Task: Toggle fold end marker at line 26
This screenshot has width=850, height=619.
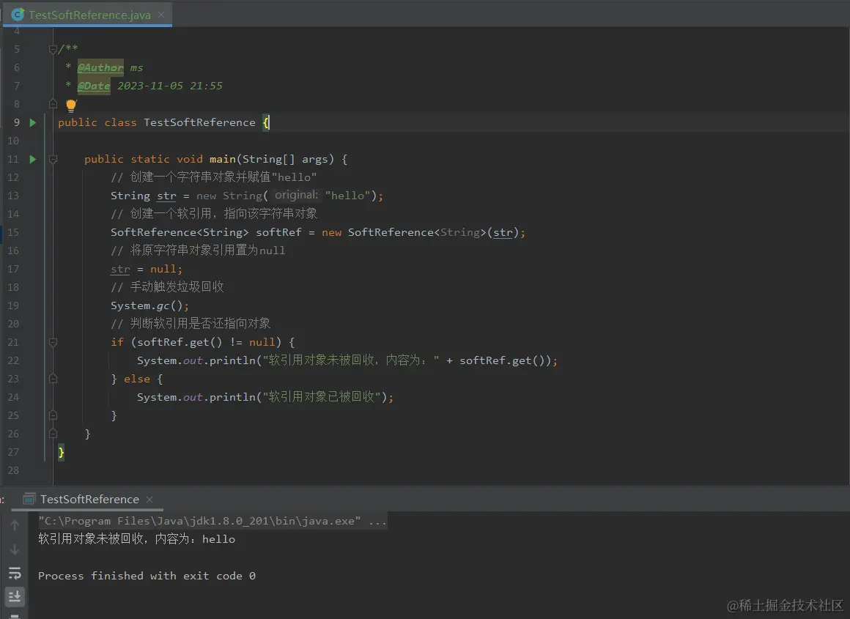Action: click(53, 434)
